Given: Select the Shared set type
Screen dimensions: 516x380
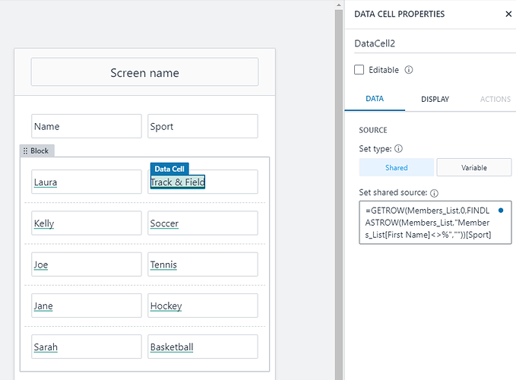Looking at the screenshot, I should 396,167.
